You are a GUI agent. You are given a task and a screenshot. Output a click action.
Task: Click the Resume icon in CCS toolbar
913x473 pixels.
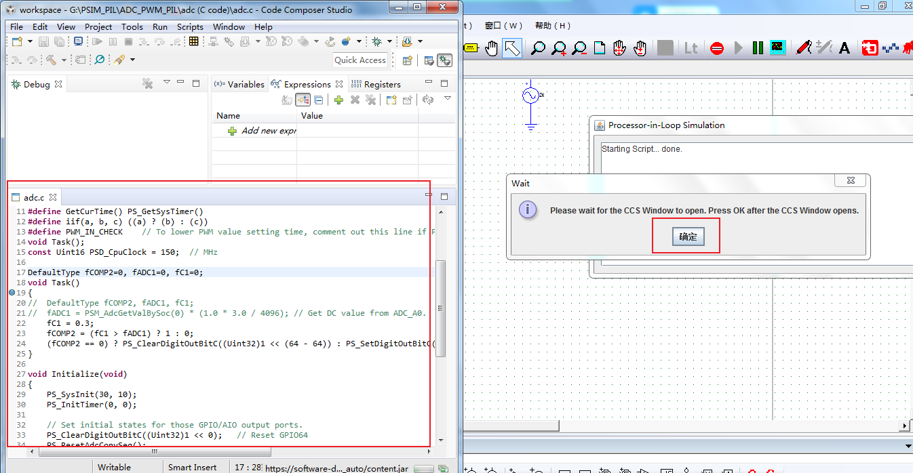click(98, 42)
